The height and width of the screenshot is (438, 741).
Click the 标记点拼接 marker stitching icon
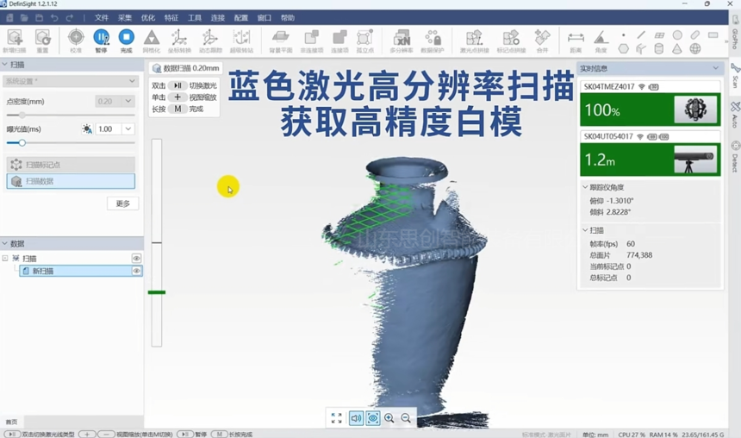tap(511, 41)
